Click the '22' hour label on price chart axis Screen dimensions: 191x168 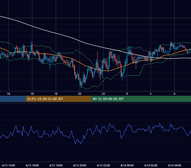pos(103,94)
